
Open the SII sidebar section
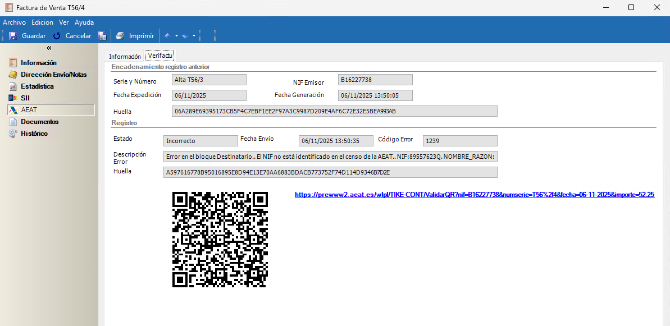coord(25,98)
